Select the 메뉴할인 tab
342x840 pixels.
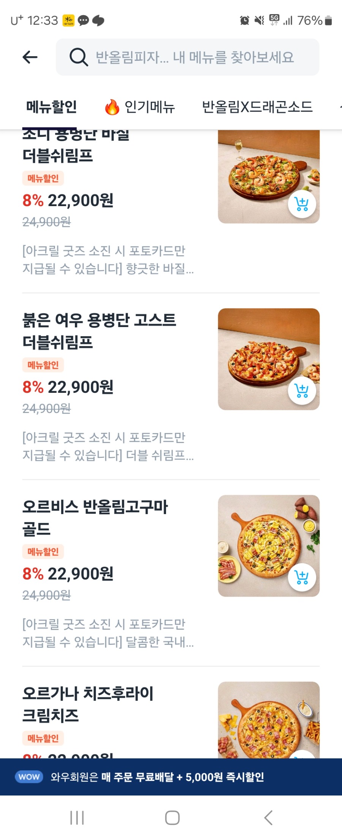pos(51,107)
